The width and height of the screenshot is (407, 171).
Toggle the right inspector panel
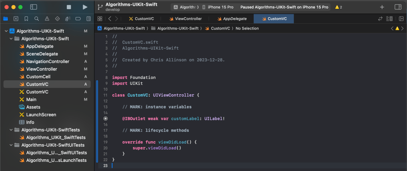pos(398,7)
